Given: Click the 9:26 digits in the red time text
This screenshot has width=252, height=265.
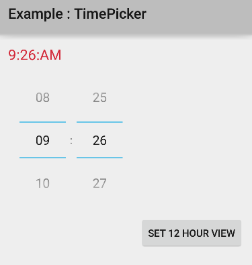Looking at the screenshot, I should [x=23, y=55].
